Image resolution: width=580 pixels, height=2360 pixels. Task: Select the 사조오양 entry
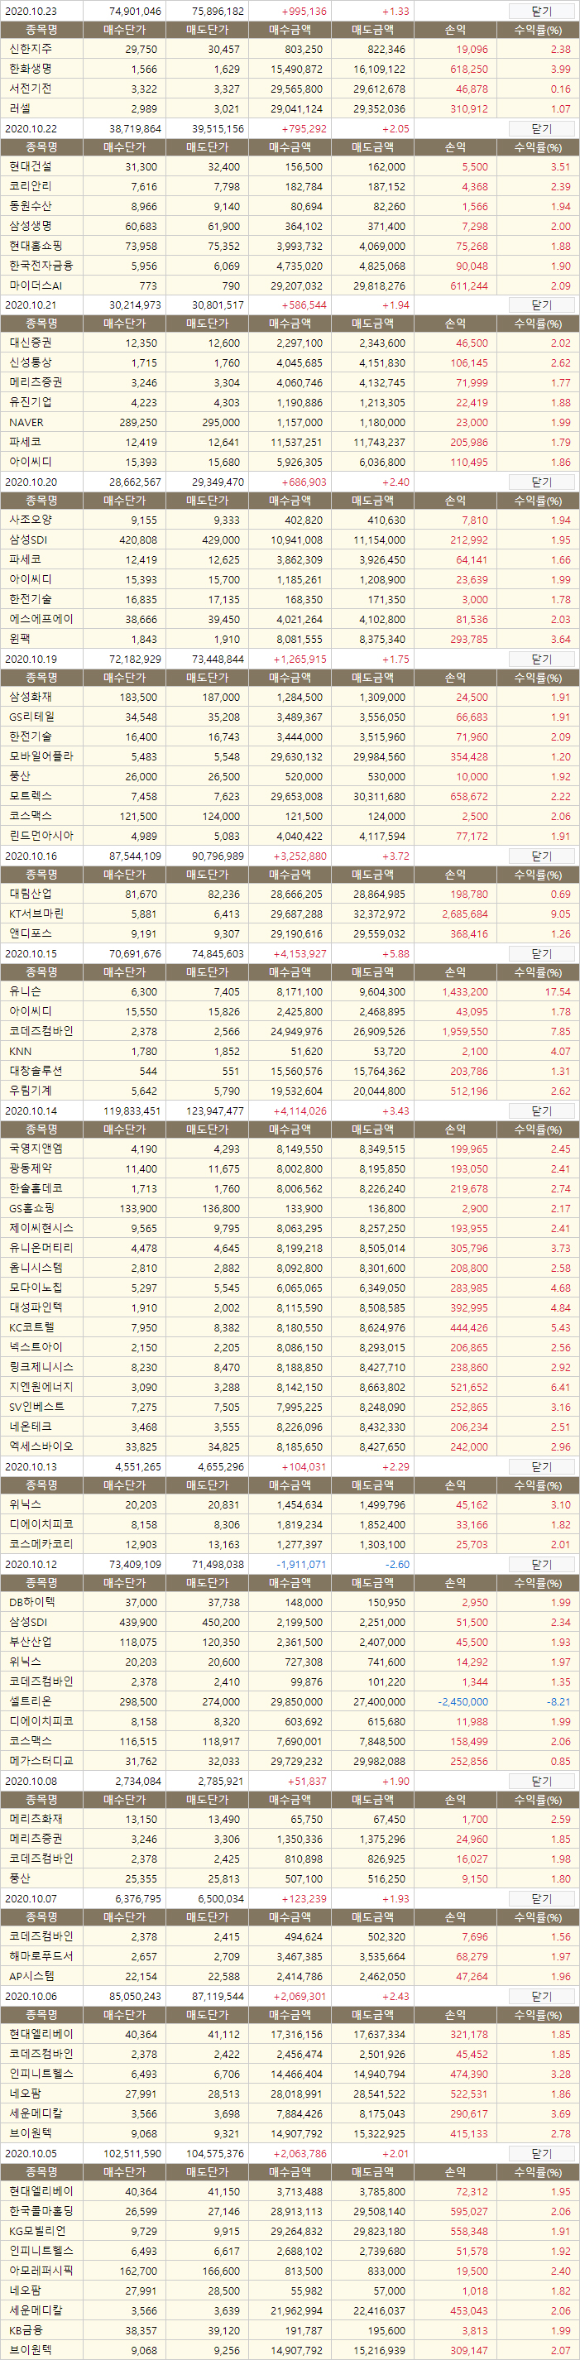(290, 520)
